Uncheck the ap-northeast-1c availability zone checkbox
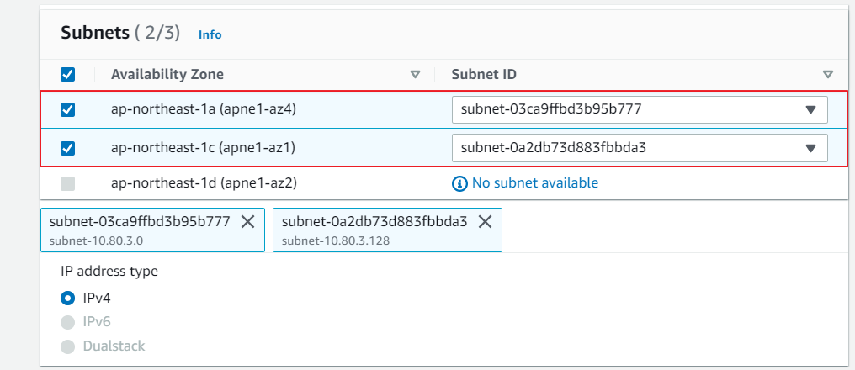 tap(68, 148)
